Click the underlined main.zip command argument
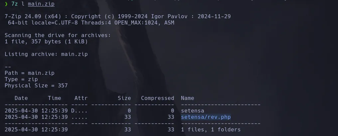338x136 pixels. coord(41,4)
